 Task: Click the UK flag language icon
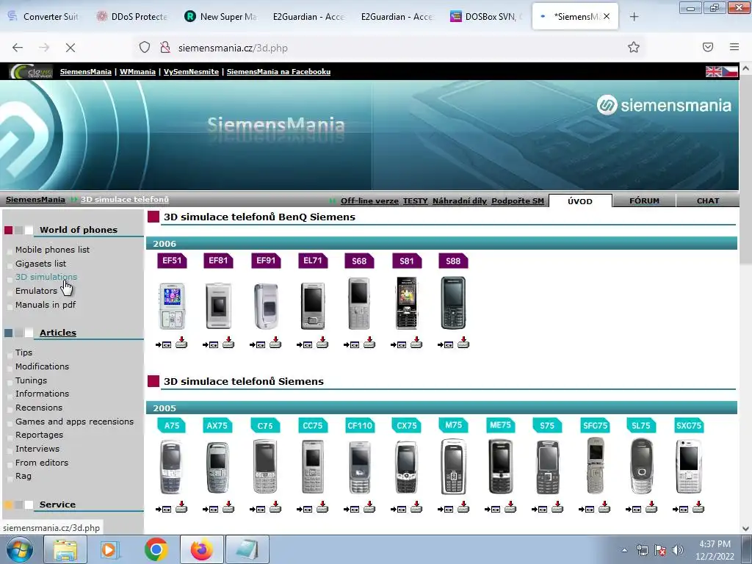pos(714,71)
